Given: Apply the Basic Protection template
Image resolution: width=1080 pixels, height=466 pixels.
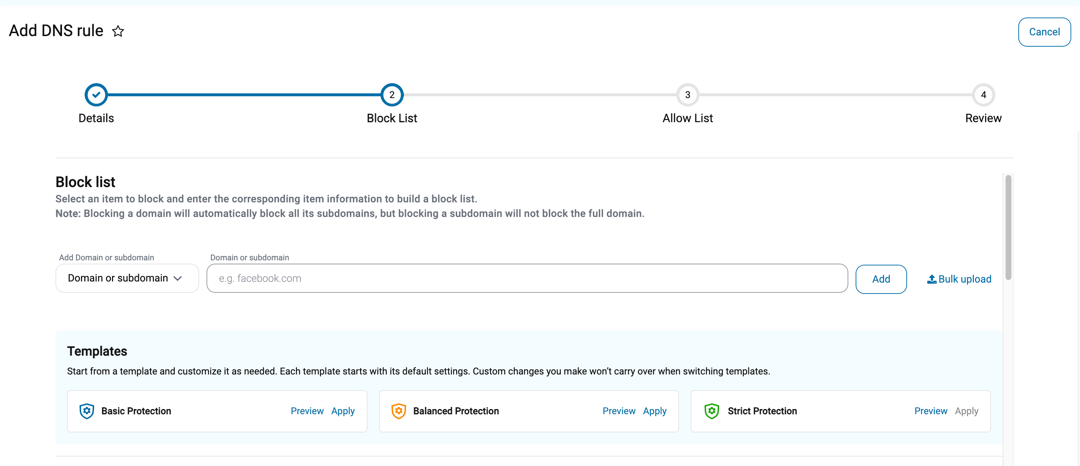Looking at the screenshot, I should click(x=343, y=411).
